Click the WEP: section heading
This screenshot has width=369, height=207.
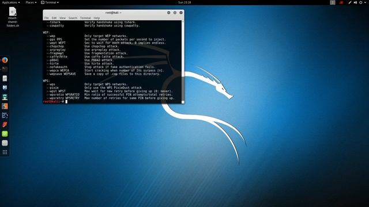tap(46, 32)
